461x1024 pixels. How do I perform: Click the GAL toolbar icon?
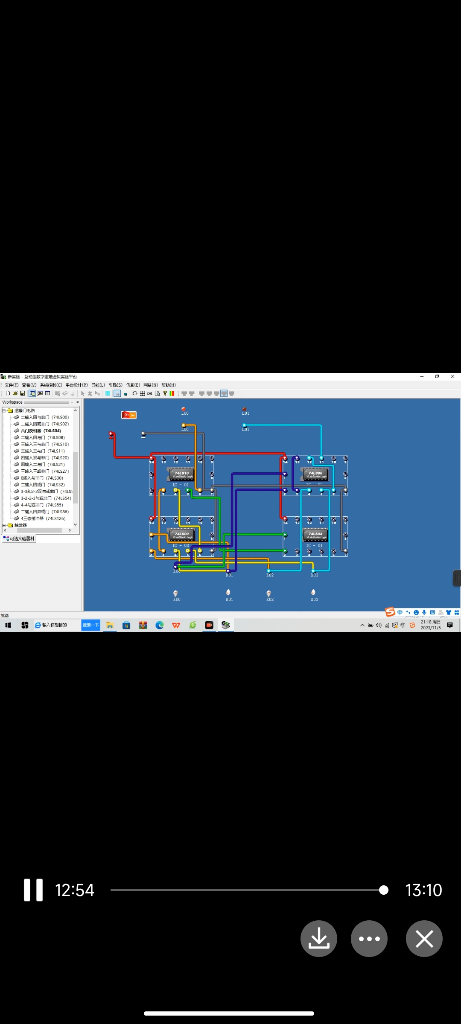point(149,393)
